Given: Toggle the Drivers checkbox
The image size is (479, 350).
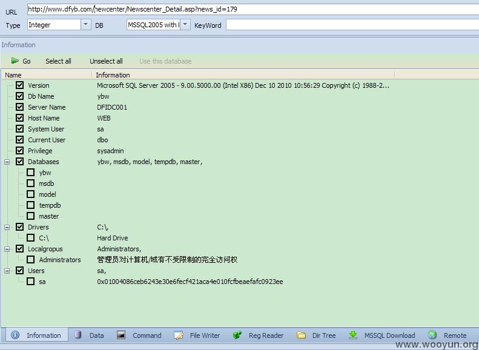Looking at the screenshot, I should (x=19, y=226).
